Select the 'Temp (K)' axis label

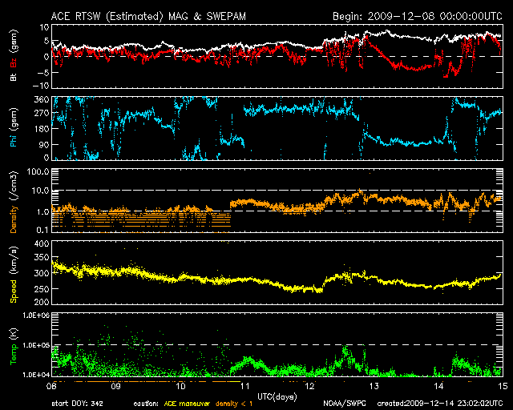tap(14, 347)
